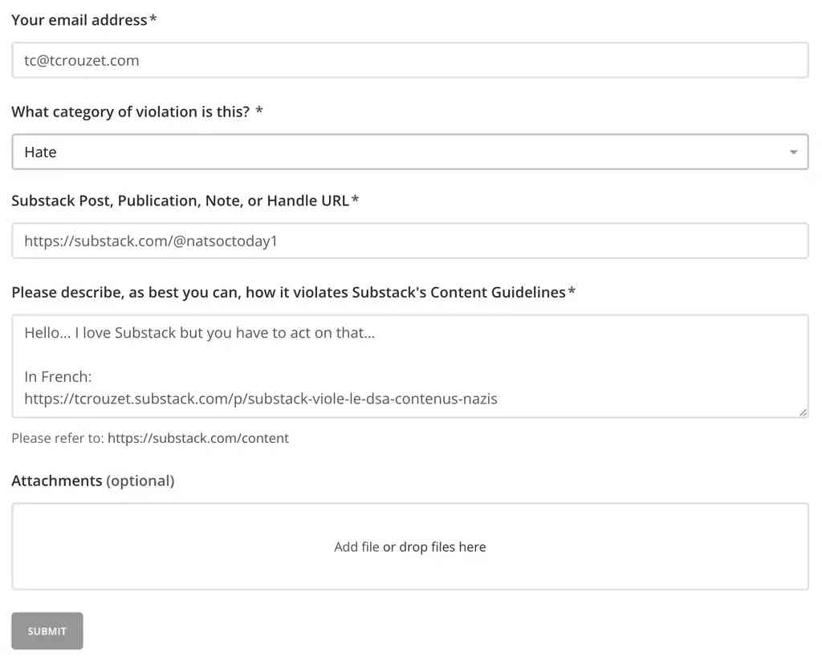Viewport: 822px width, 661px height.
Task: Click the 'Attachments (optional)' label
Action: (92, 481)
